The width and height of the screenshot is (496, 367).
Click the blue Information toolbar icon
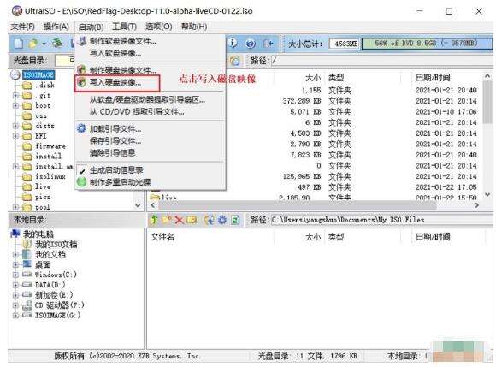pyautogui.click(x=233, y=44)
